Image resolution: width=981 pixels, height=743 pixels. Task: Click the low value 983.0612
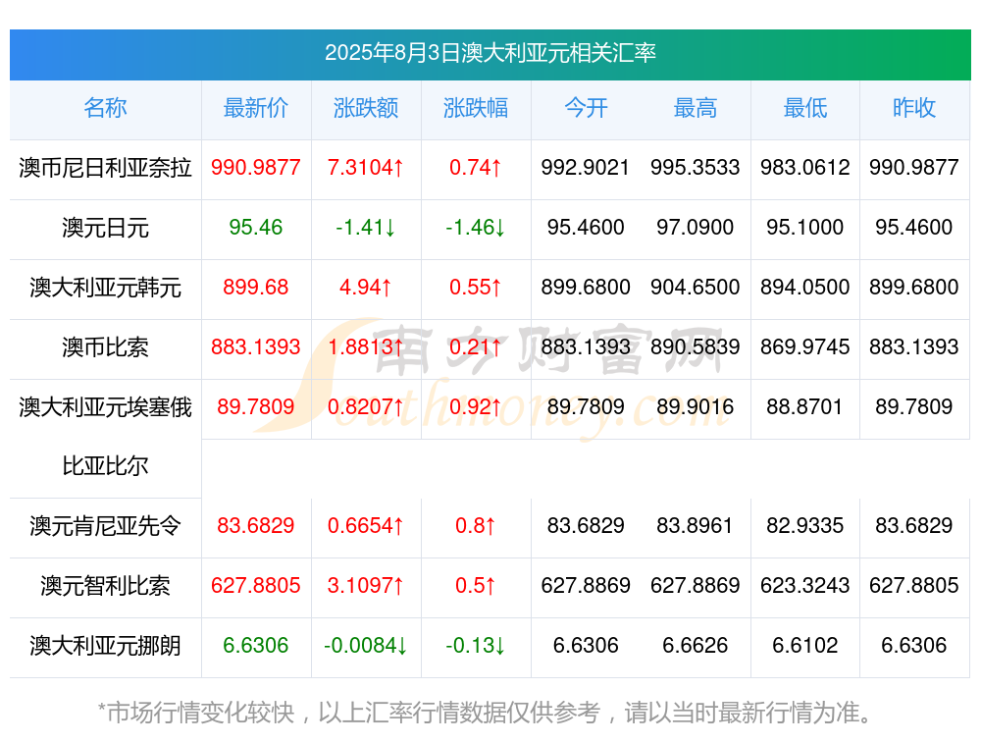805,168
